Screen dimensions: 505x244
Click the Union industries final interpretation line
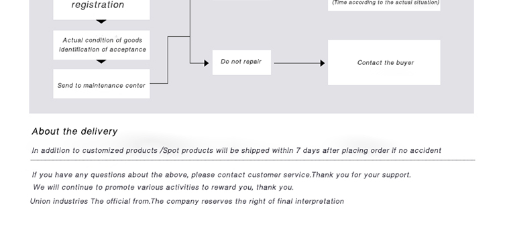[187, 201]
